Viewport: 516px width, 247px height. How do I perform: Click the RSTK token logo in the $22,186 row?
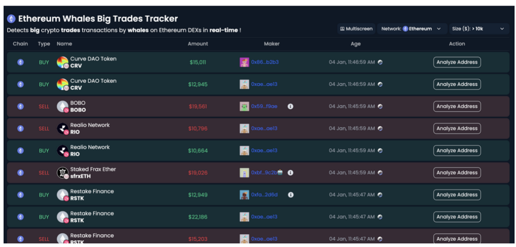click(63, 217)
